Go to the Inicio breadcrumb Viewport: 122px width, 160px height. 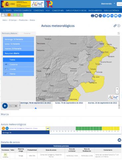pyautogui.click(x=5, y=20)
